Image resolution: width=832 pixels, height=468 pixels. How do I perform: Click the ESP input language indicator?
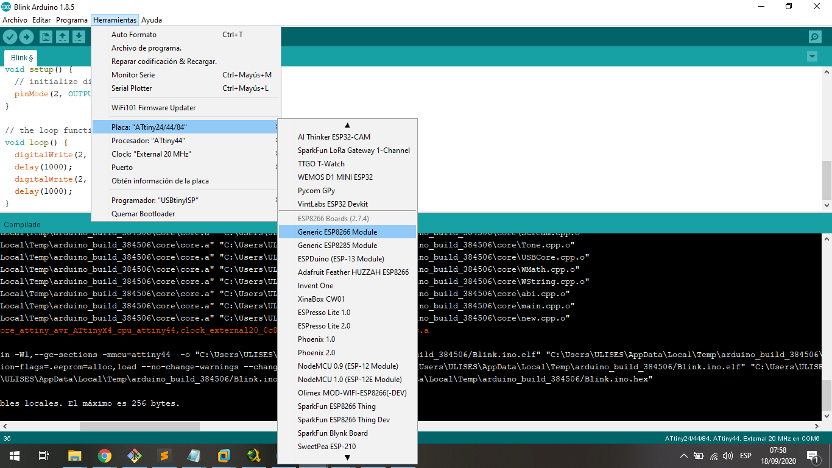pyautogui.click(x=746, y=456)
